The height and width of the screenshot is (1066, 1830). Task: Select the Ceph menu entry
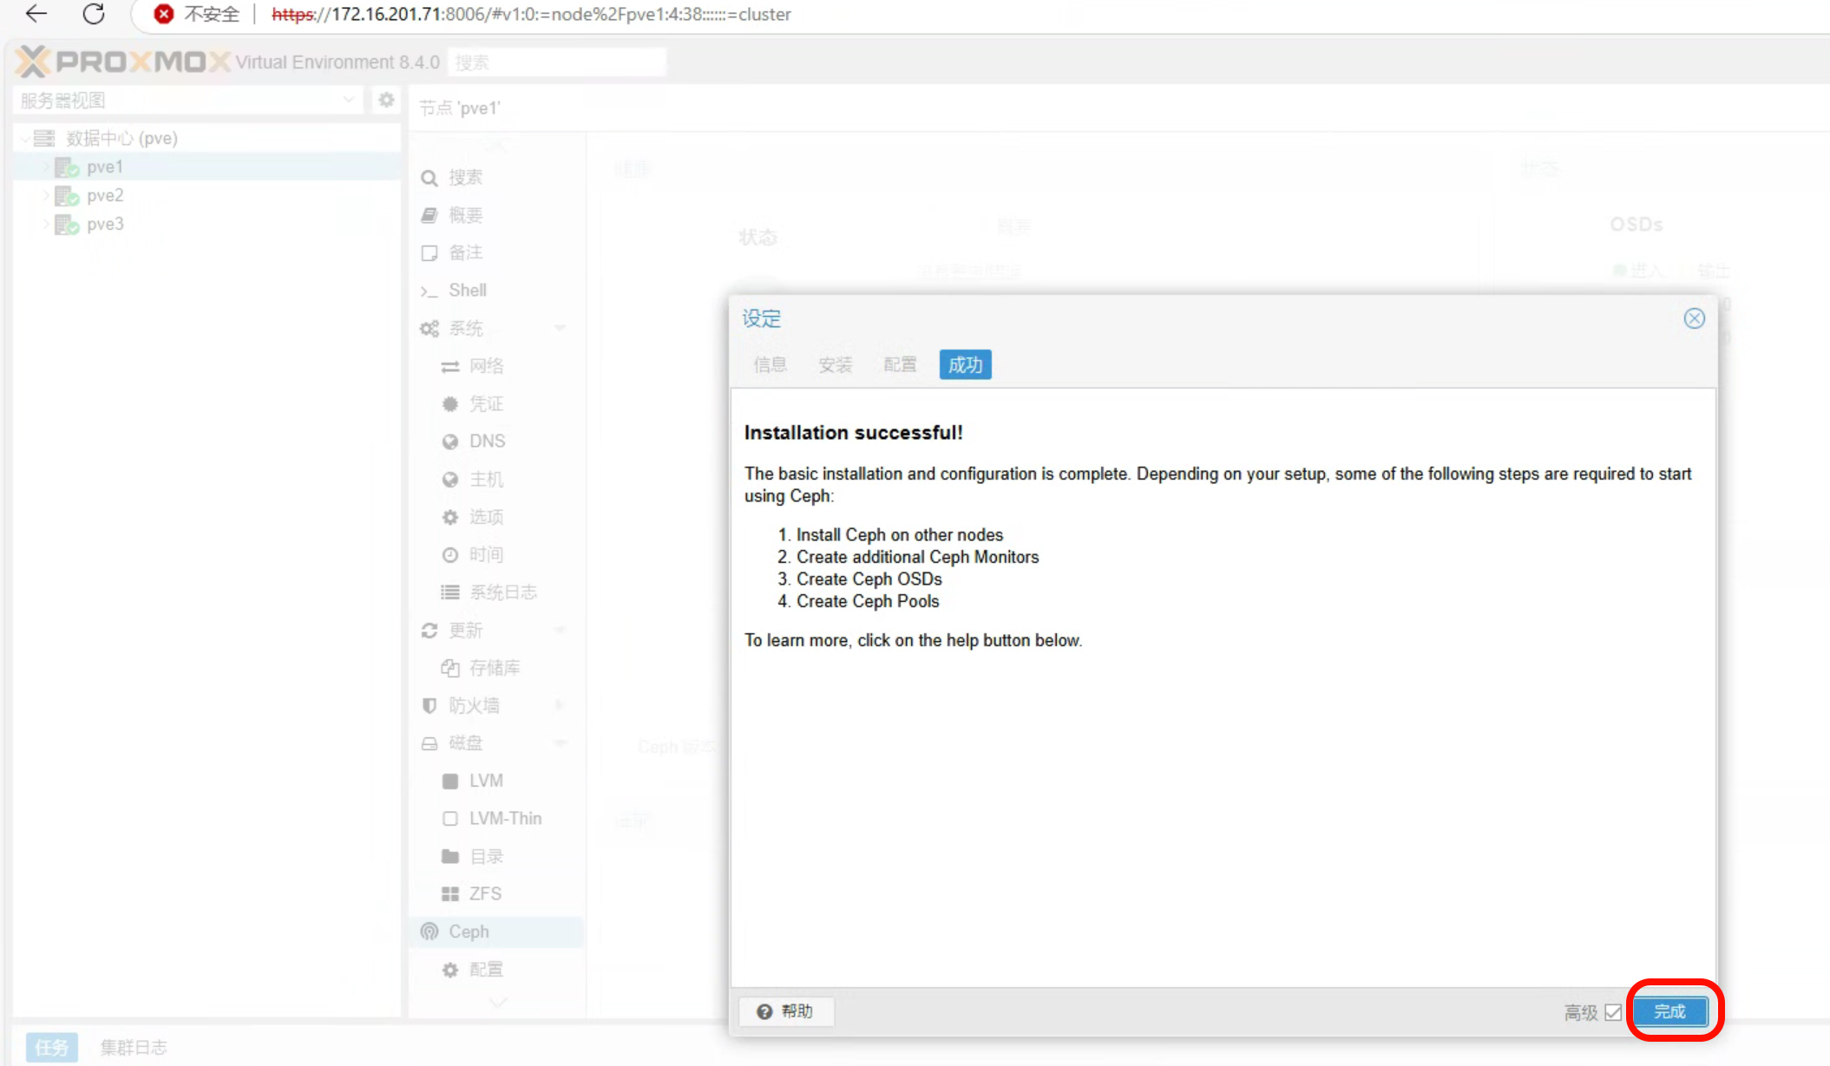[x=469, y=932]
